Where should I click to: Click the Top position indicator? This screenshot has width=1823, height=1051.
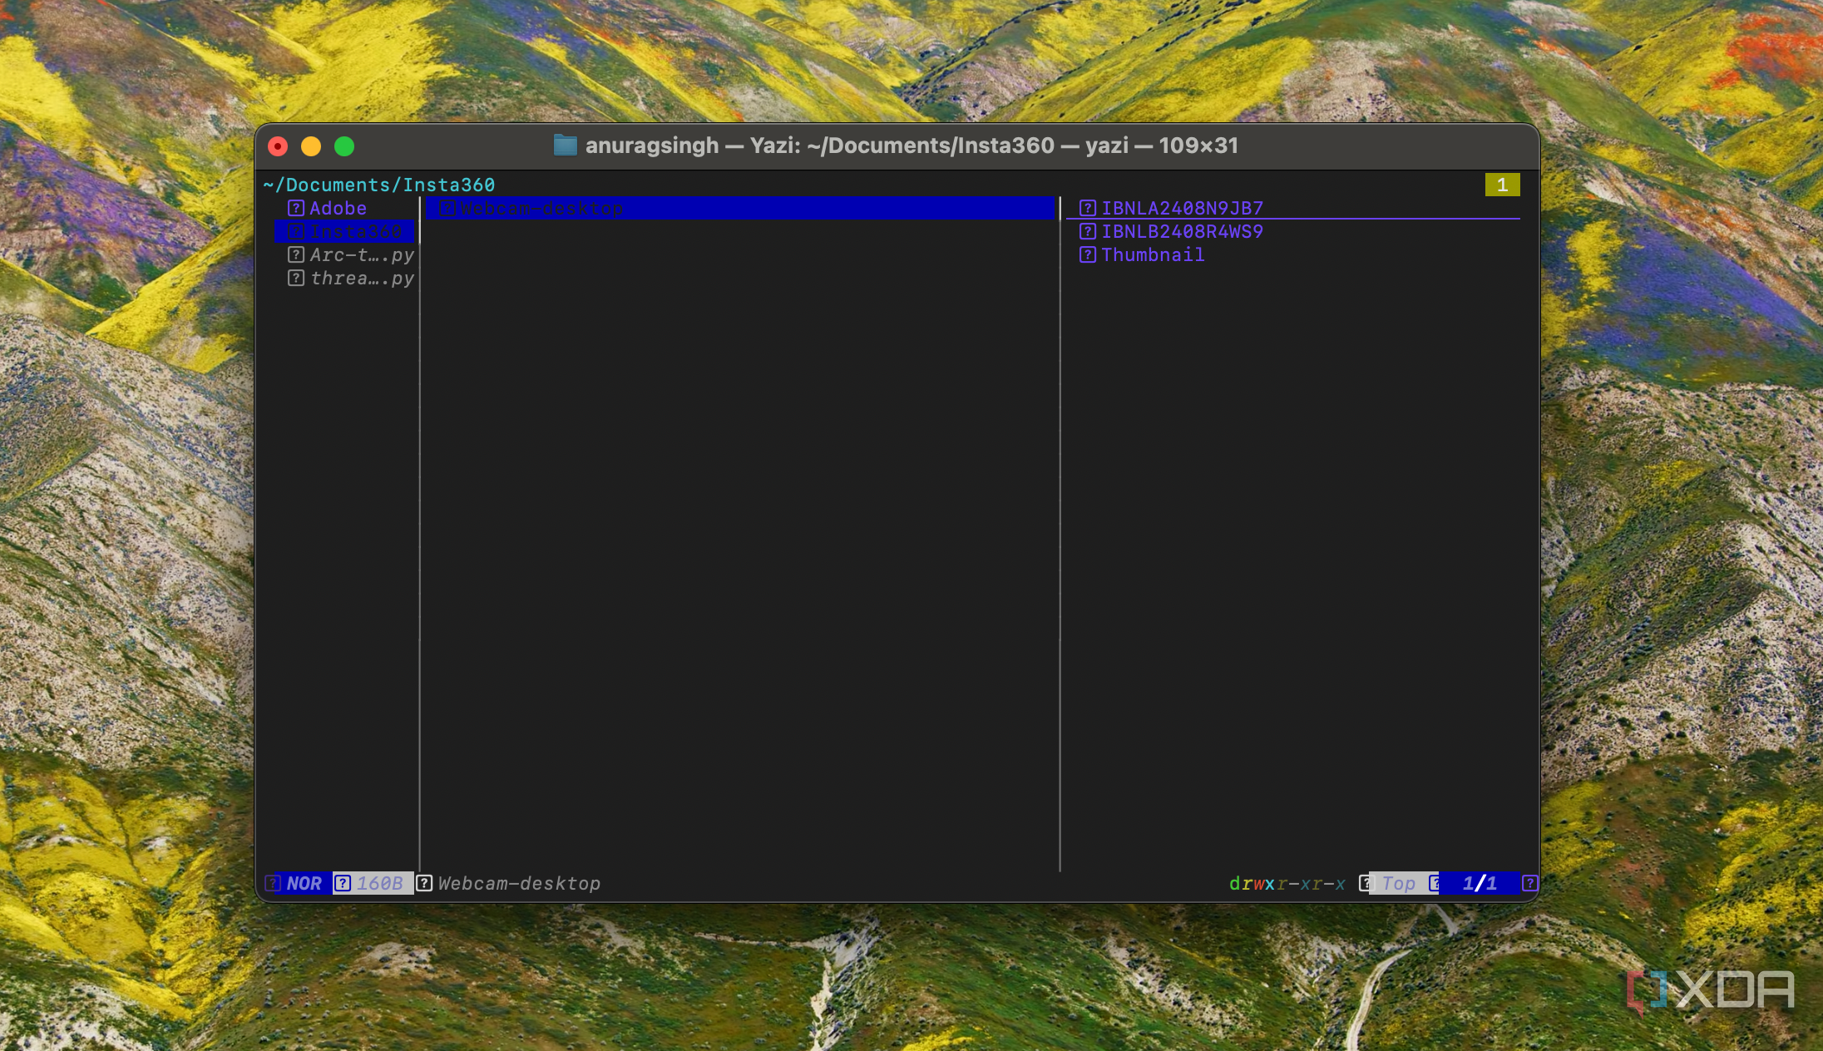click(x=1399, y=883)
